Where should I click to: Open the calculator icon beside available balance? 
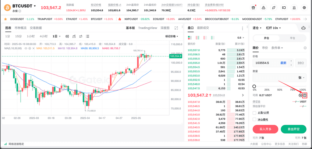[304, 95]
